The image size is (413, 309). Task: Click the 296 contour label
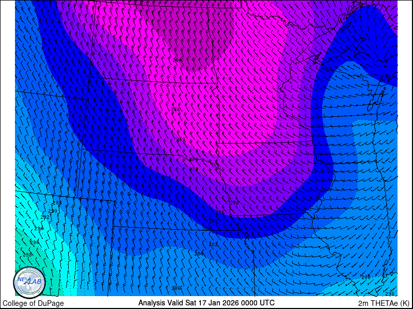point(35,242)
